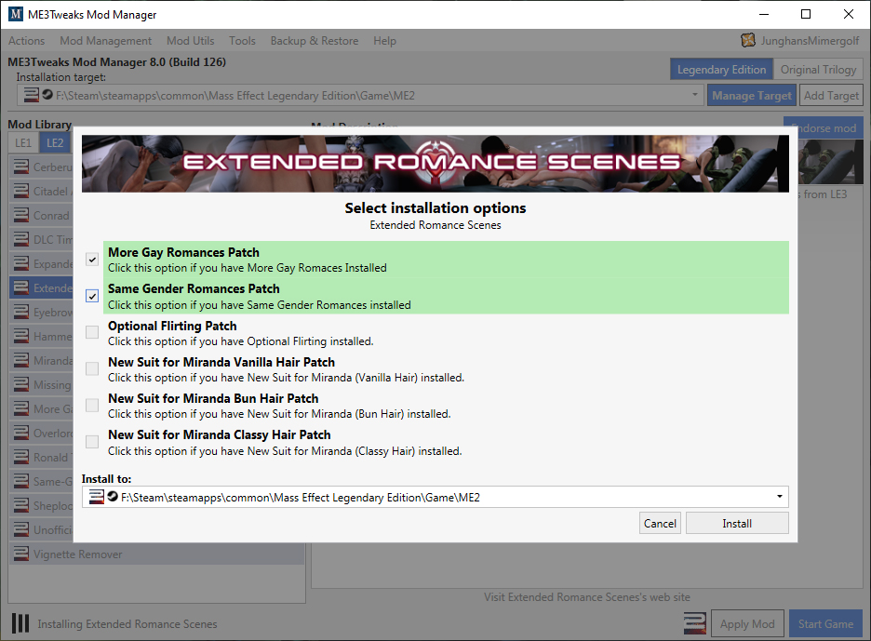Open the 'Install to' target dropdown
The image size is (871, 641).
point(435,497)
